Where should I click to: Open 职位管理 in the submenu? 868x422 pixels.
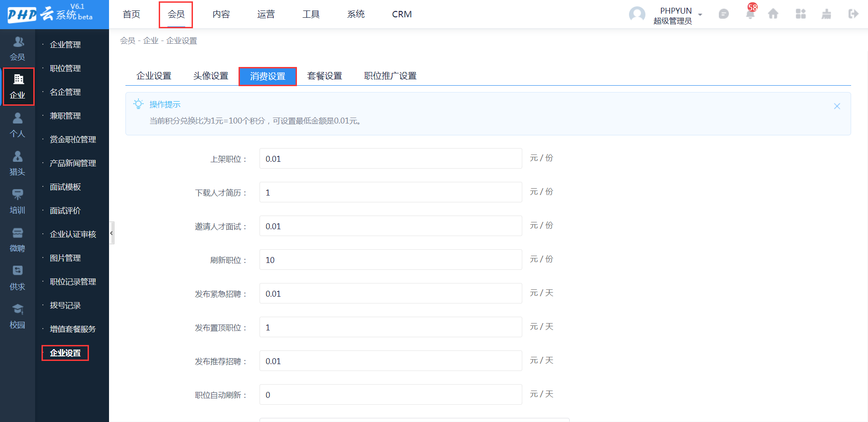(65, 68)
